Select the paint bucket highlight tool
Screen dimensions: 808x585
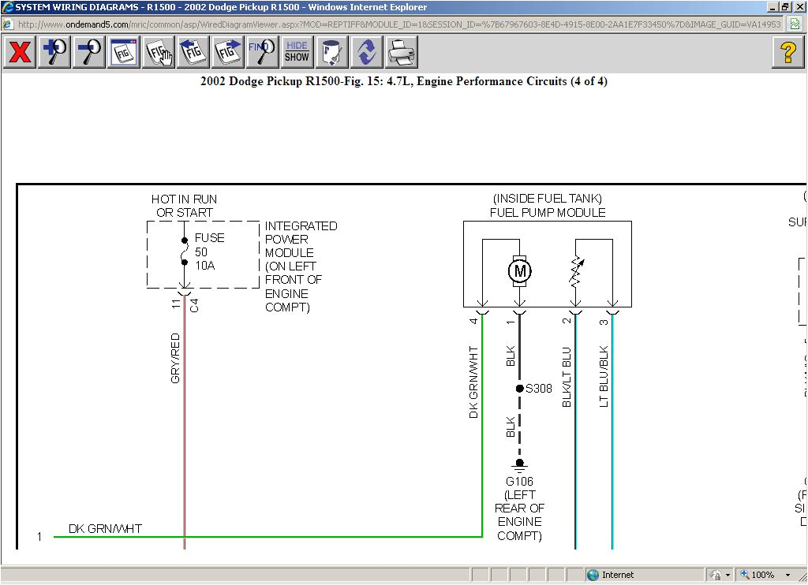(331, 53)
